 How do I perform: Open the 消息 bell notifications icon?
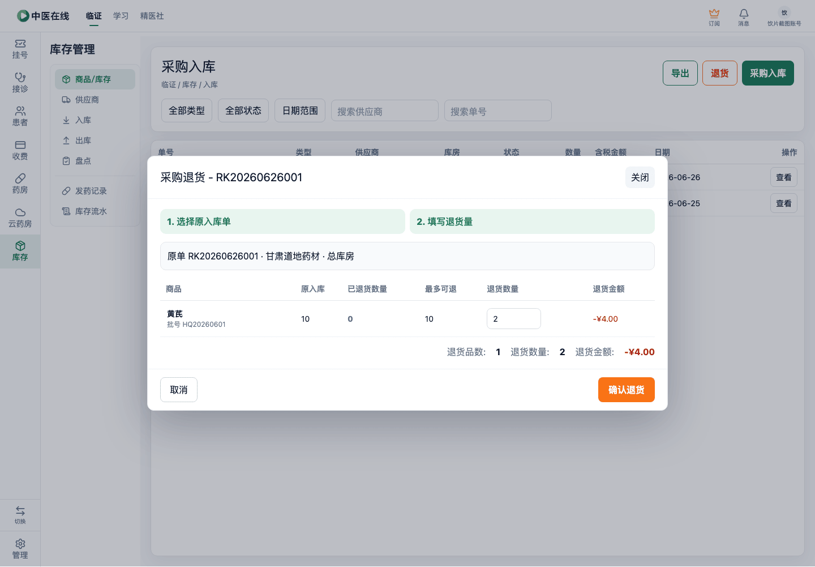pos(744,17)
